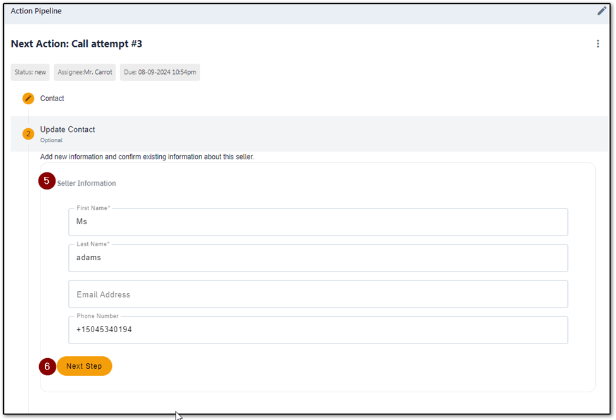Image resolution: width=616 pixels, height=420 pixels.
Task: Click the pencil edit icon in Action Pipeline header
Action: click(x=601, y=11)
